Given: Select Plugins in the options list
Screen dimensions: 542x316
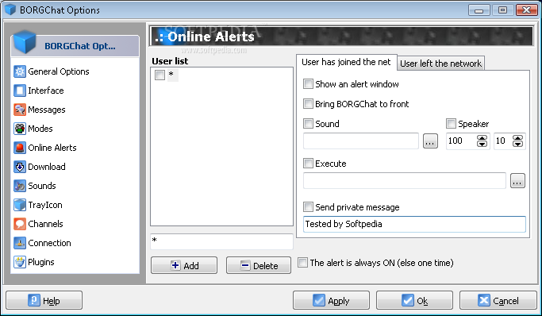Looking at the screenshot, I should 41,262.
